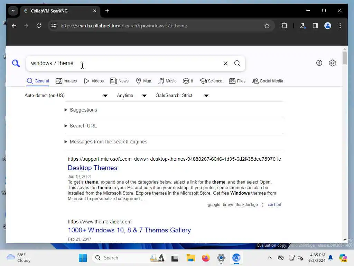The width and height of the screenshot is (354, 266).
Task: Show hidden system tray icons
Action: click(x=270, y=258)
